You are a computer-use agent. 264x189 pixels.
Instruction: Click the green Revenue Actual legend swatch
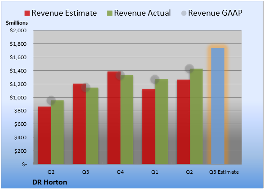coord(110,13)
